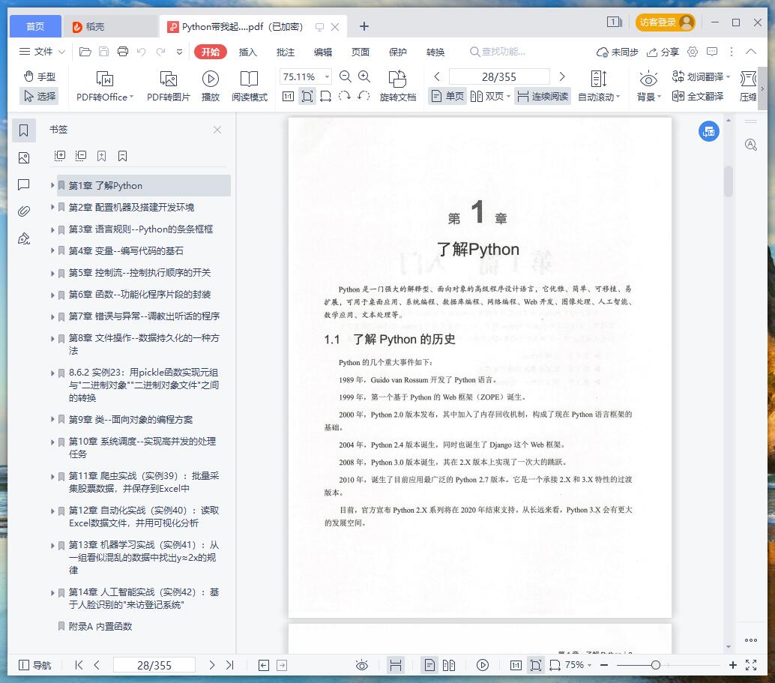Switch to the 稻壳 tab
Screen dimensions: 775x683
pyautogui.click(x=109, y=27)
